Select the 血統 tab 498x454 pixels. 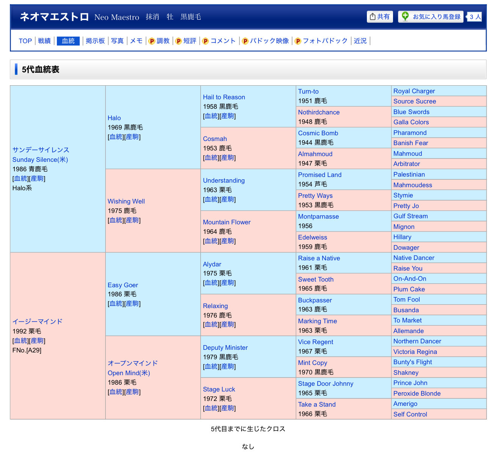coord(68,41)
